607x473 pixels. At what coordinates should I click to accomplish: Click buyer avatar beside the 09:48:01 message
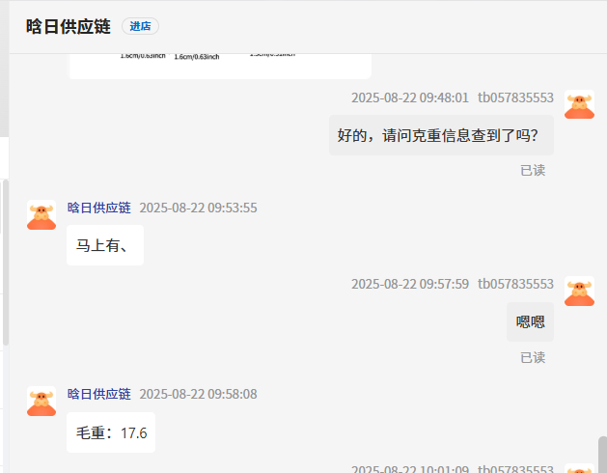tap(579, 105)
